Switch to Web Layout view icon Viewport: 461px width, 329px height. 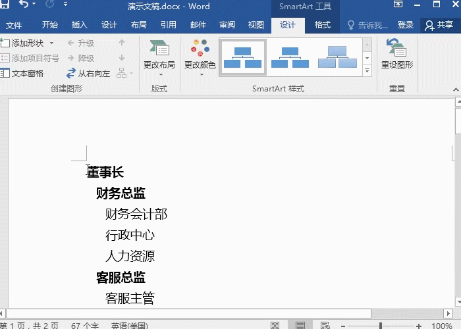pyautogui.click(x=325, y=325)
